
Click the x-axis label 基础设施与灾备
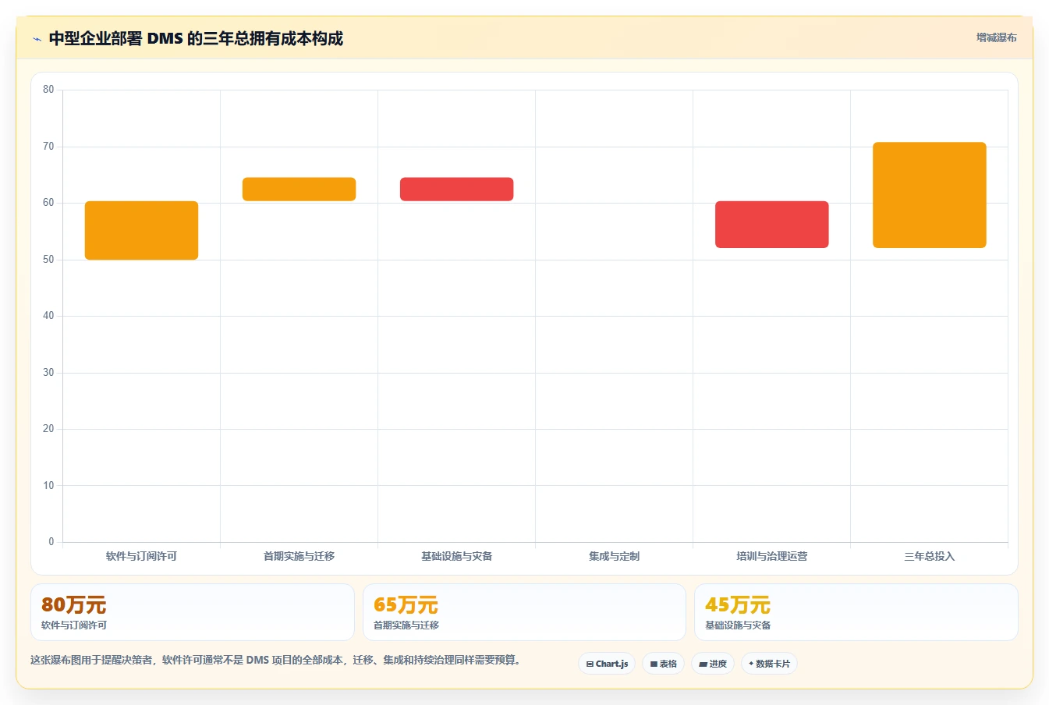[456, 556]
